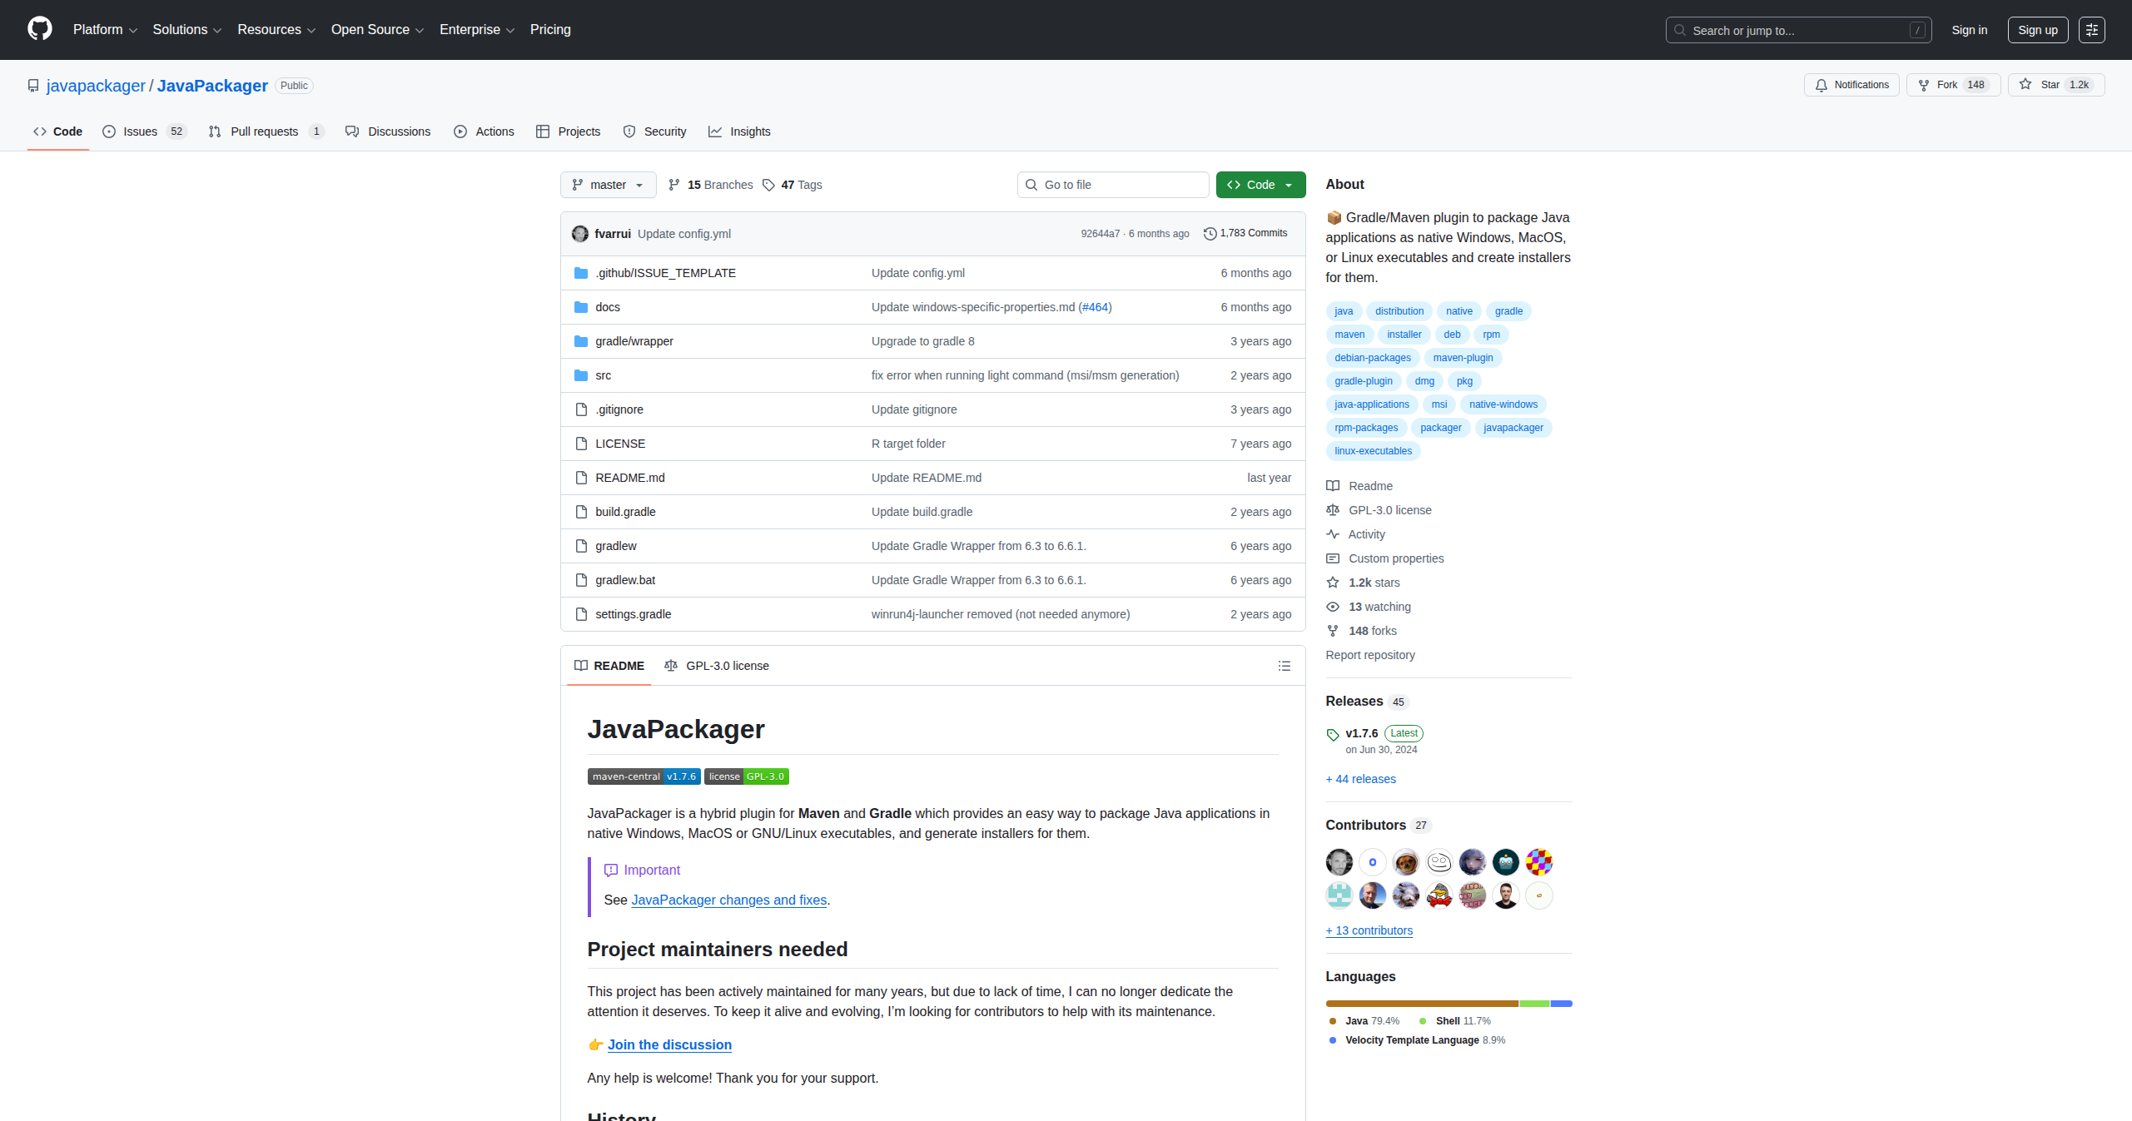This screenshot has width=2132, height=1121.
Task: Click the Join the discussion link
Action: (x=669, y=1044)
